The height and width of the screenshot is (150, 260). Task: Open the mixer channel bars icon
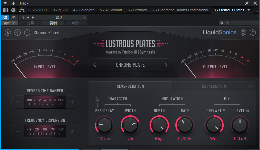pyautogui.click(x=5, y=10)
